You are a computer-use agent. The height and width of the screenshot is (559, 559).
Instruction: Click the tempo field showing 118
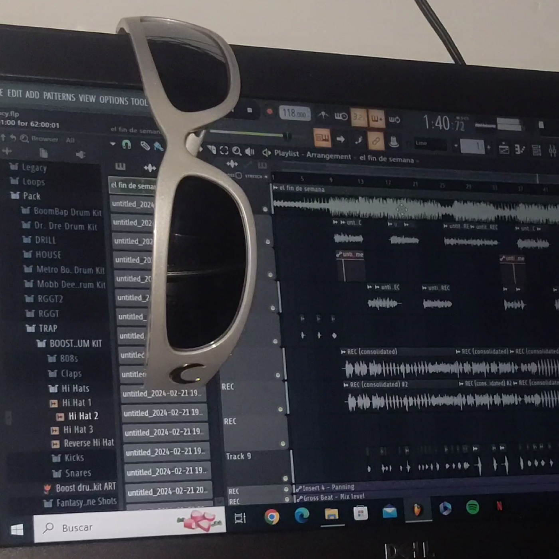click(294, 113)
